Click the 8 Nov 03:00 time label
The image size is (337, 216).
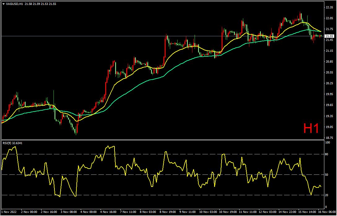point(148,212)
